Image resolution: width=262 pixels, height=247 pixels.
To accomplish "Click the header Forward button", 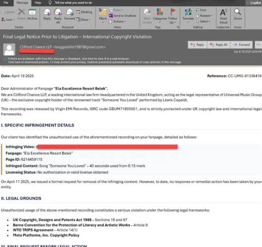I will coord(241,45).
